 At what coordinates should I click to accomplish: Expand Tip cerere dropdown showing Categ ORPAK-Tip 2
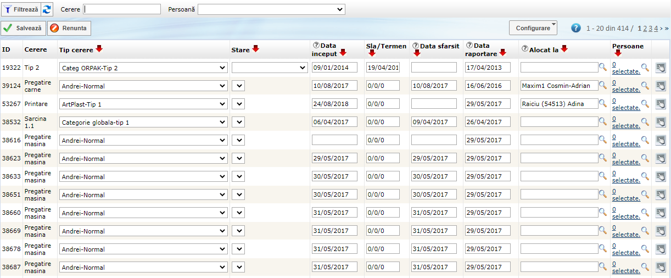coord(143,68)
